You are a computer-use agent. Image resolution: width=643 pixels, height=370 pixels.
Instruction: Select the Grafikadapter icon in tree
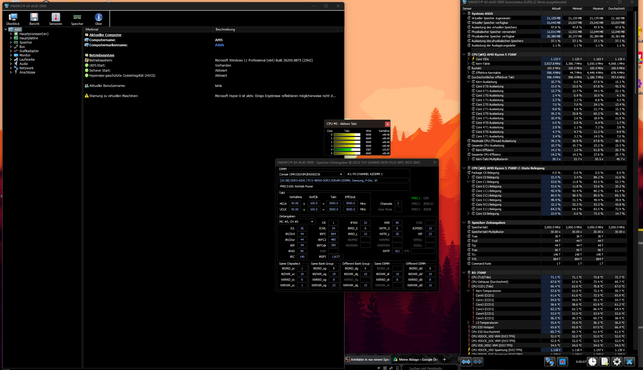click(16, 51)
